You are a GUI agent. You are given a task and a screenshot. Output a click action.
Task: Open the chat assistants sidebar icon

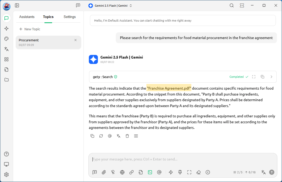pos(6,18)
